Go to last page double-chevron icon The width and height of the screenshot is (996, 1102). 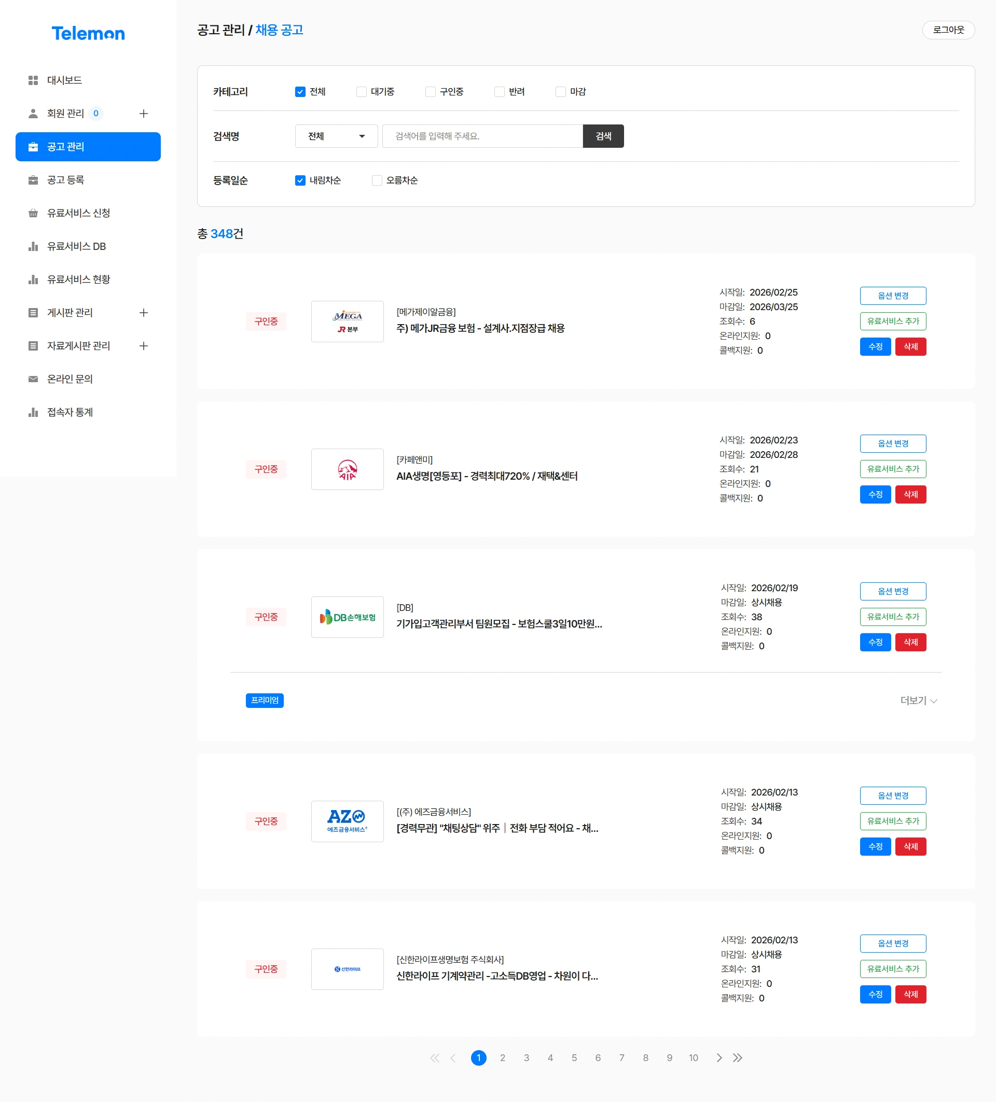tap(738, 1058)
